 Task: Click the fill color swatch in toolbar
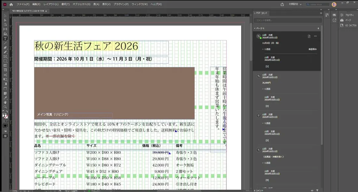[x=4, y=115]
